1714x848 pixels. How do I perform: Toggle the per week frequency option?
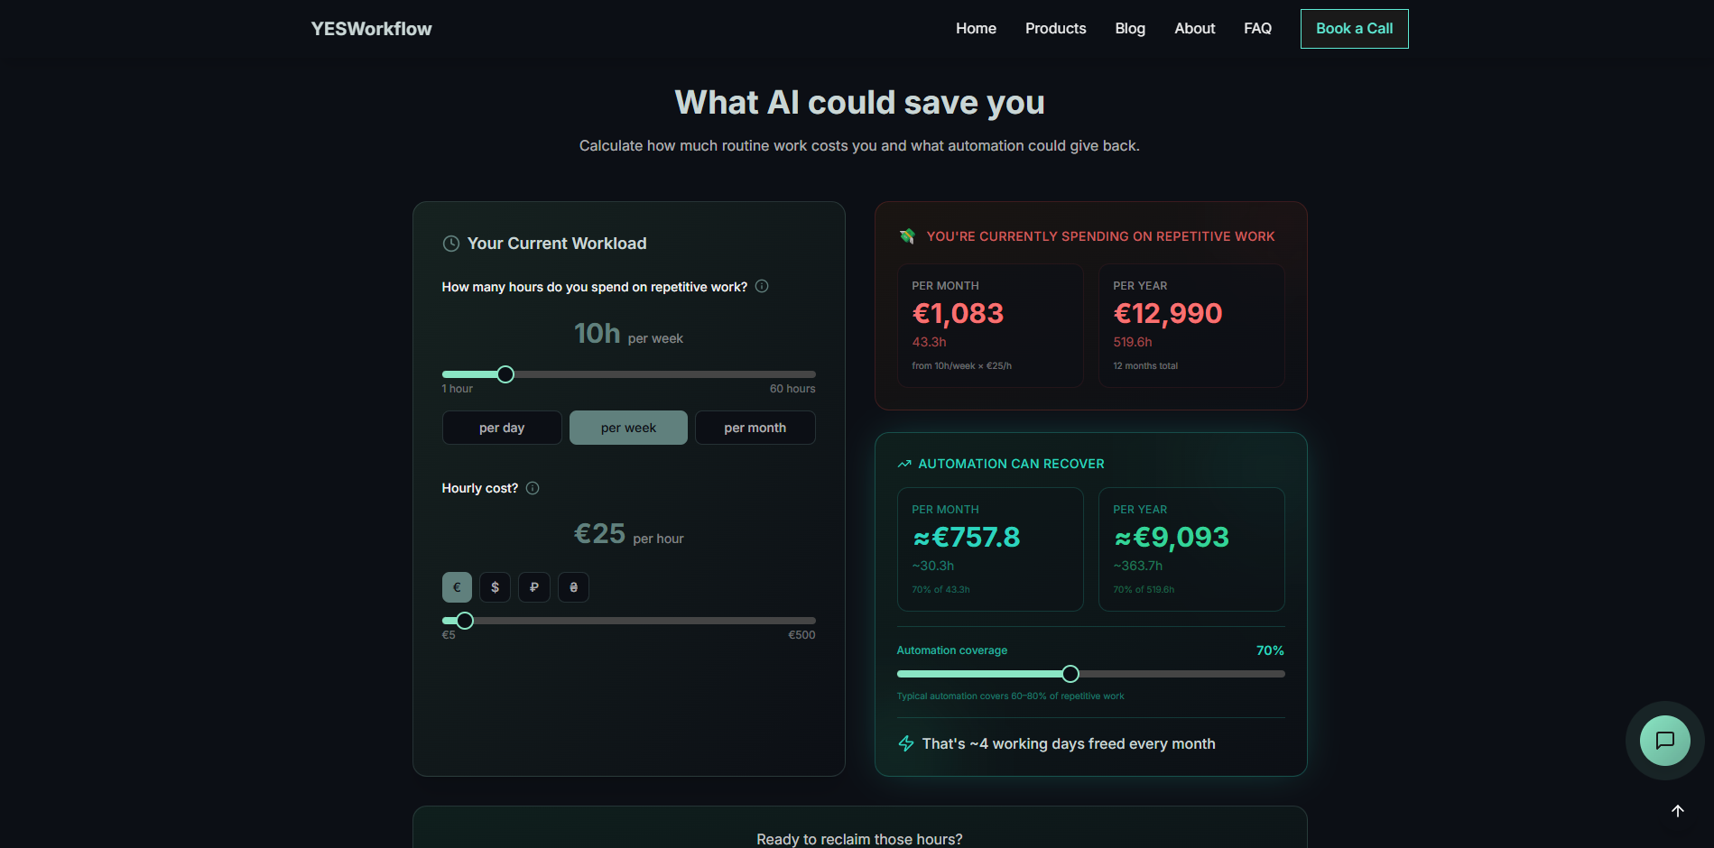627,428
